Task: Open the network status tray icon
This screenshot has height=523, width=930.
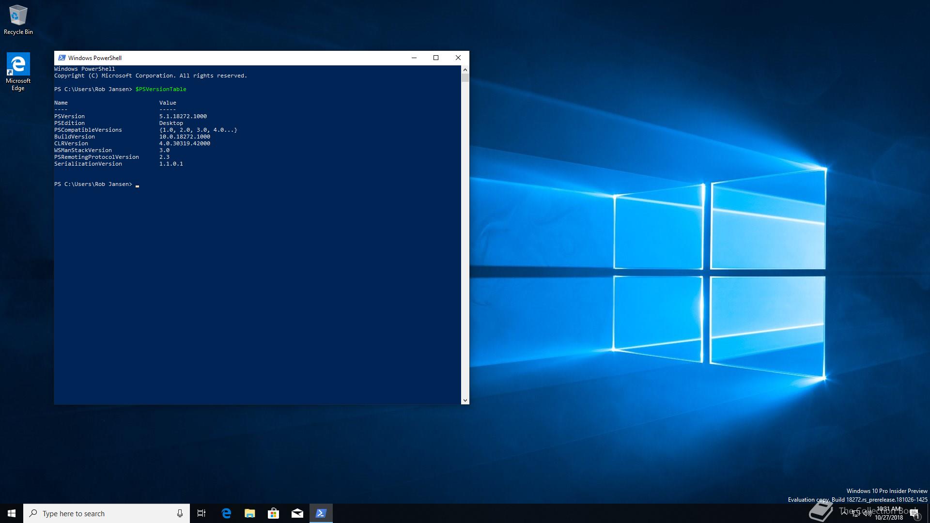Action: pos(855,514)
